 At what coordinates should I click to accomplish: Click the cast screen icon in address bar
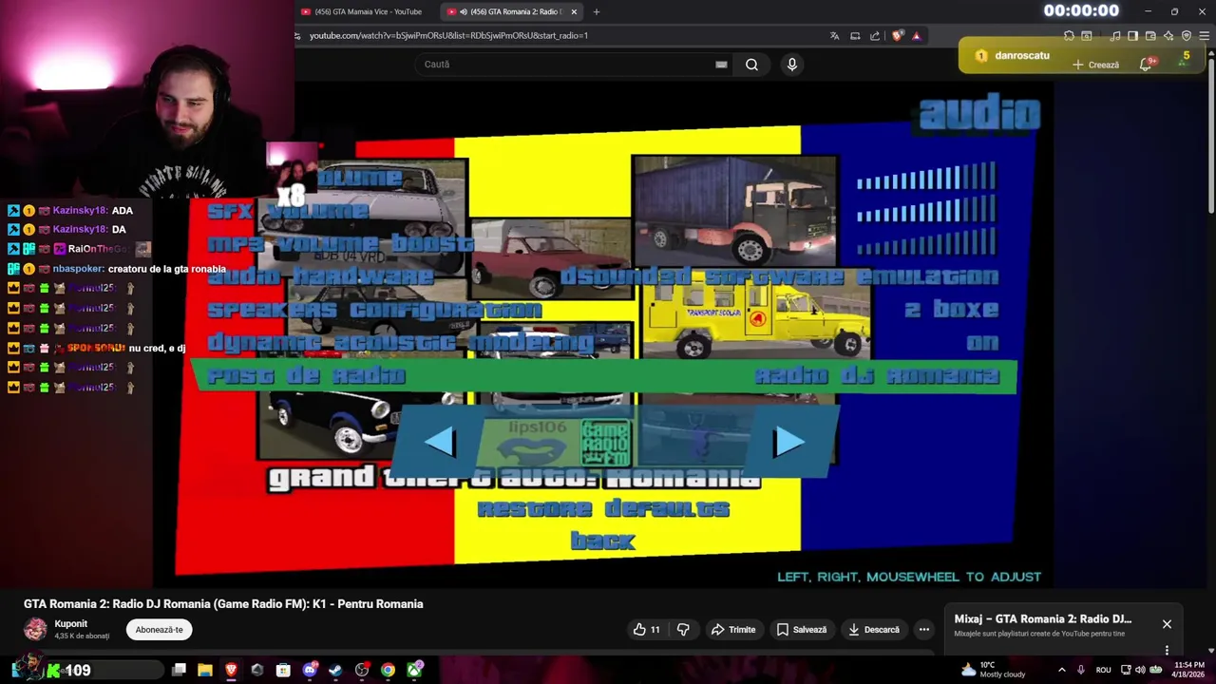pos(855,36)
